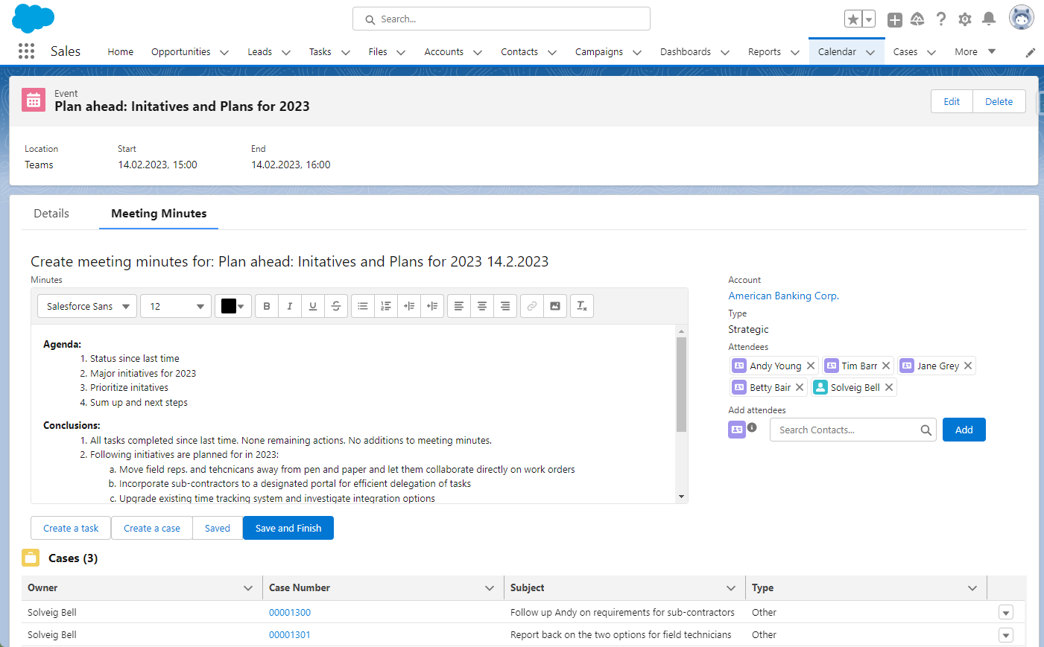Open row actions for case 00001300

(1006, 613)
